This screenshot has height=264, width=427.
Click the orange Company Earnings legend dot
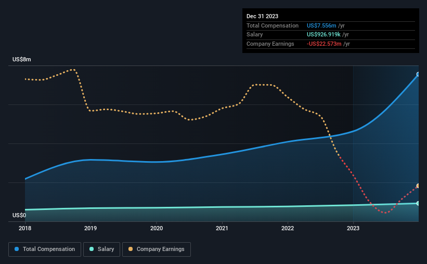click(x=131, y=249)
